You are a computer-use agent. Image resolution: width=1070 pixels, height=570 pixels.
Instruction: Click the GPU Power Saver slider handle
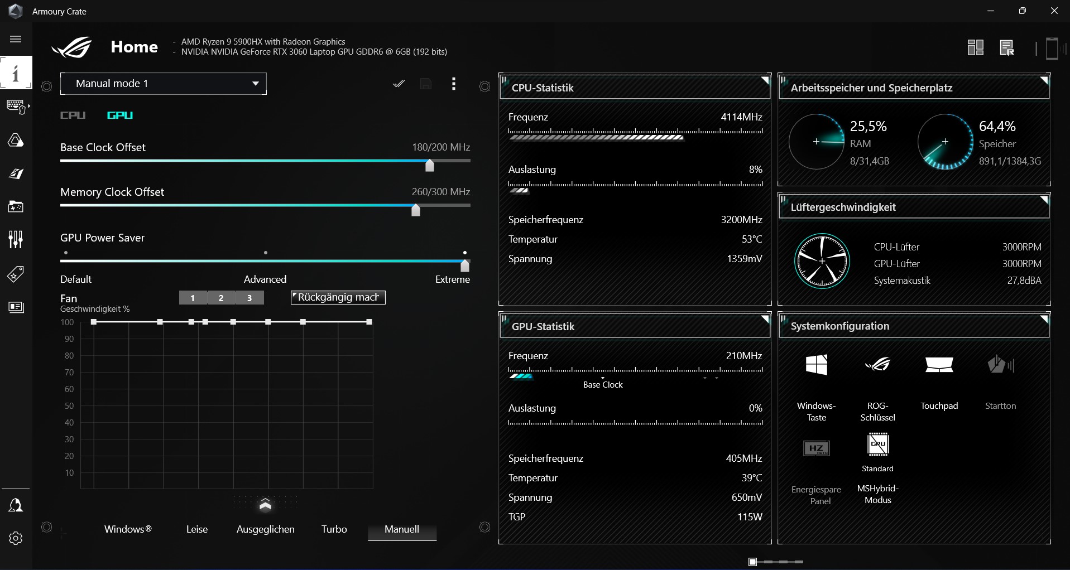pyautogui.click(x=465, y=265)
